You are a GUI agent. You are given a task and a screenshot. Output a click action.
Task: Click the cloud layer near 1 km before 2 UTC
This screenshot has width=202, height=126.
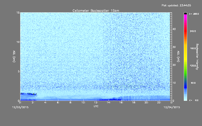[x=29, y=94]
